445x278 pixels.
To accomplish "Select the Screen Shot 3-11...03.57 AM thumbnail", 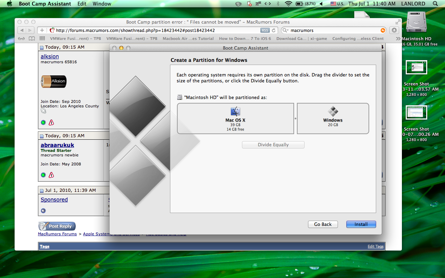I will [x=416, y=67].
